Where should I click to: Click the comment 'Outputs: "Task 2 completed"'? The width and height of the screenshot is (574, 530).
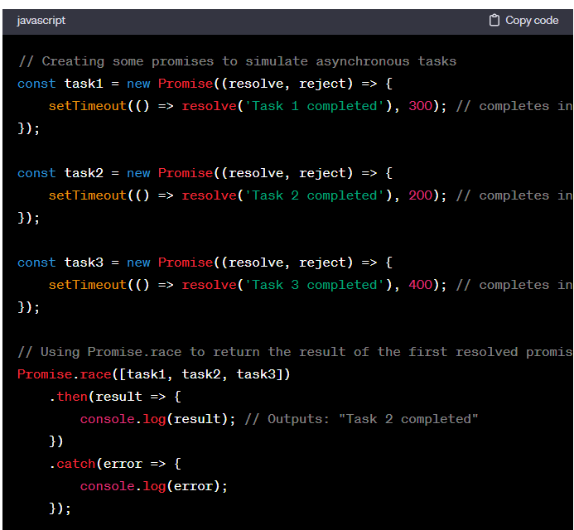[361, 419]
